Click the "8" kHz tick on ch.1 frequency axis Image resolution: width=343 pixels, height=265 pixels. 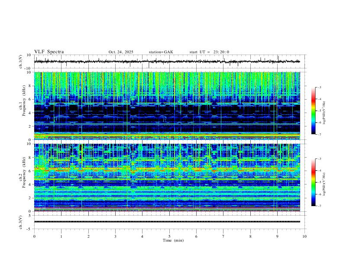(30, 86)
